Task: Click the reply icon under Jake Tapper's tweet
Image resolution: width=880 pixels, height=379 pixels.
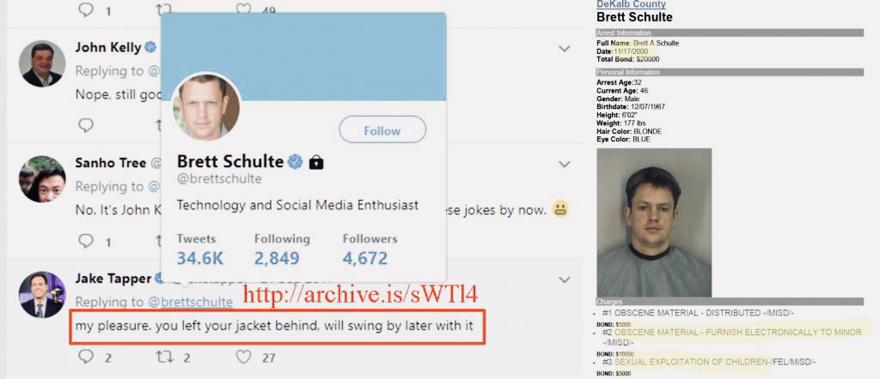Action: pos(86,356)
